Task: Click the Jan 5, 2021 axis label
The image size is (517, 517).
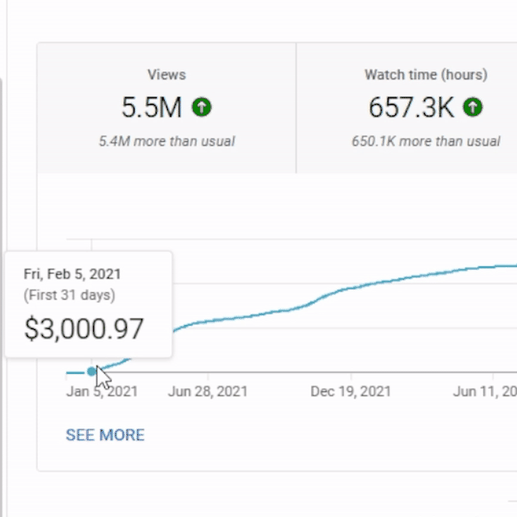Action: pyautogui.click(x=102, y=391)
